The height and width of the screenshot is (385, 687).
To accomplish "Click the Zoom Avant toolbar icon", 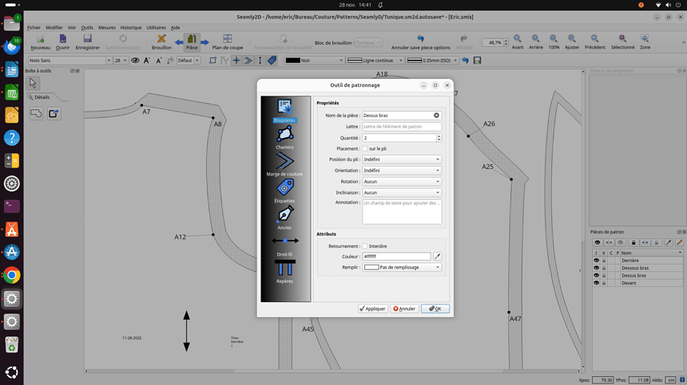I will tap(518, 39).
